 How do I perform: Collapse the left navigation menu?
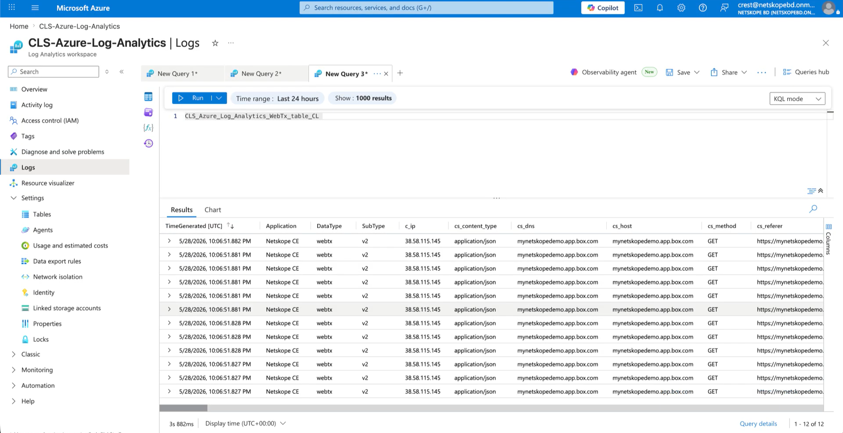click(x=122, y=72)
